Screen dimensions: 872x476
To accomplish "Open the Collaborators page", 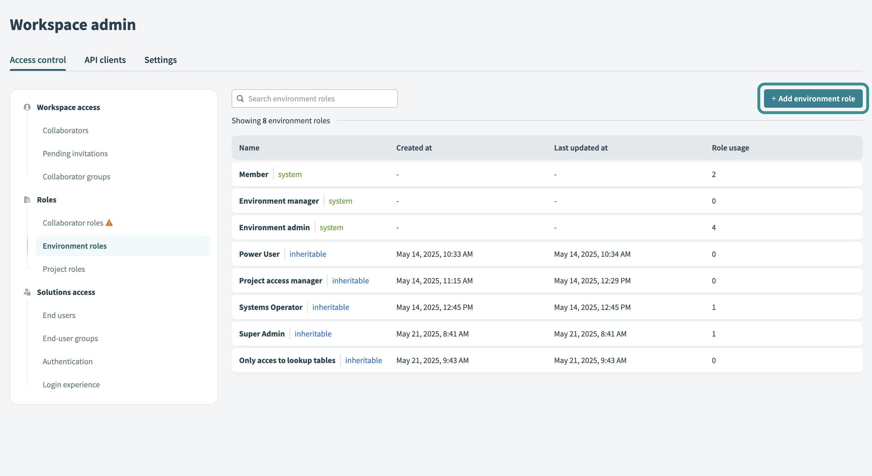I will pyautogui.click(x=66, y=130).
